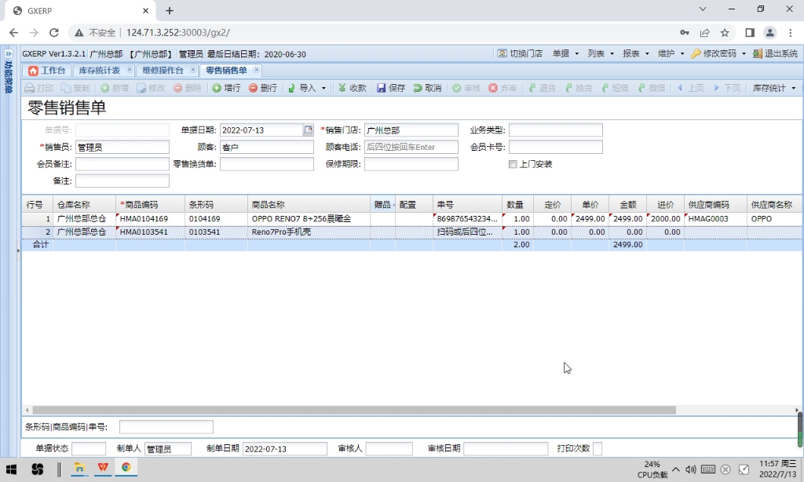Expand the 导入 import dropdown arrow

[322, 88]
